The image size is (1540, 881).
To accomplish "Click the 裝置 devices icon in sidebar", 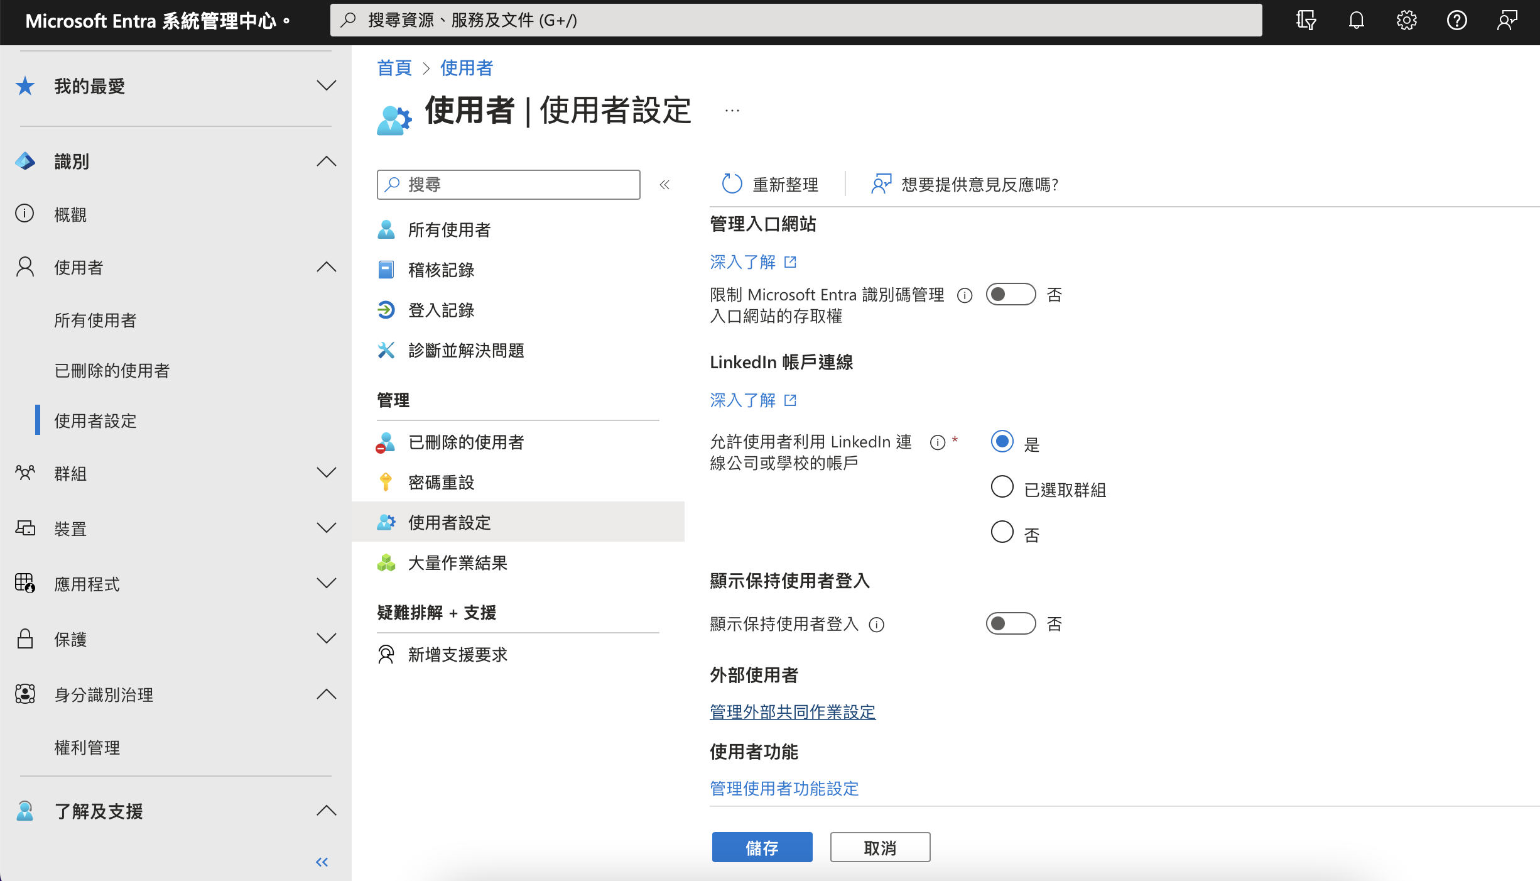I will 25,528.
